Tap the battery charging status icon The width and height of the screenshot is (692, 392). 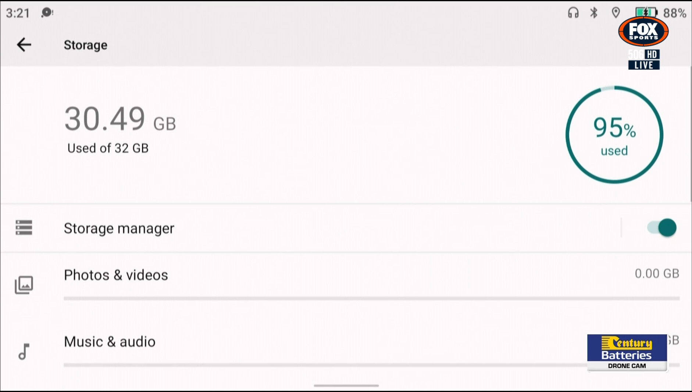tap(646, 13)
